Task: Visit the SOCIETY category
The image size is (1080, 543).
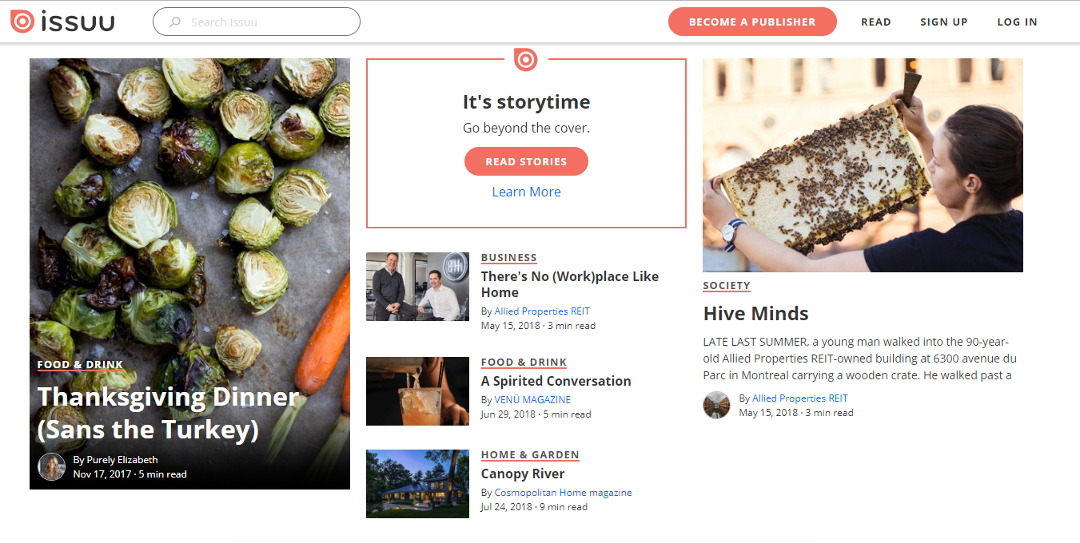Action: tap(726, 285)
